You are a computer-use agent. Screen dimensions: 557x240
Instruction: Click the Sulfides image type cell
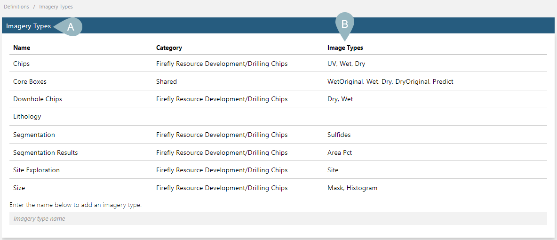pos(339,135)
